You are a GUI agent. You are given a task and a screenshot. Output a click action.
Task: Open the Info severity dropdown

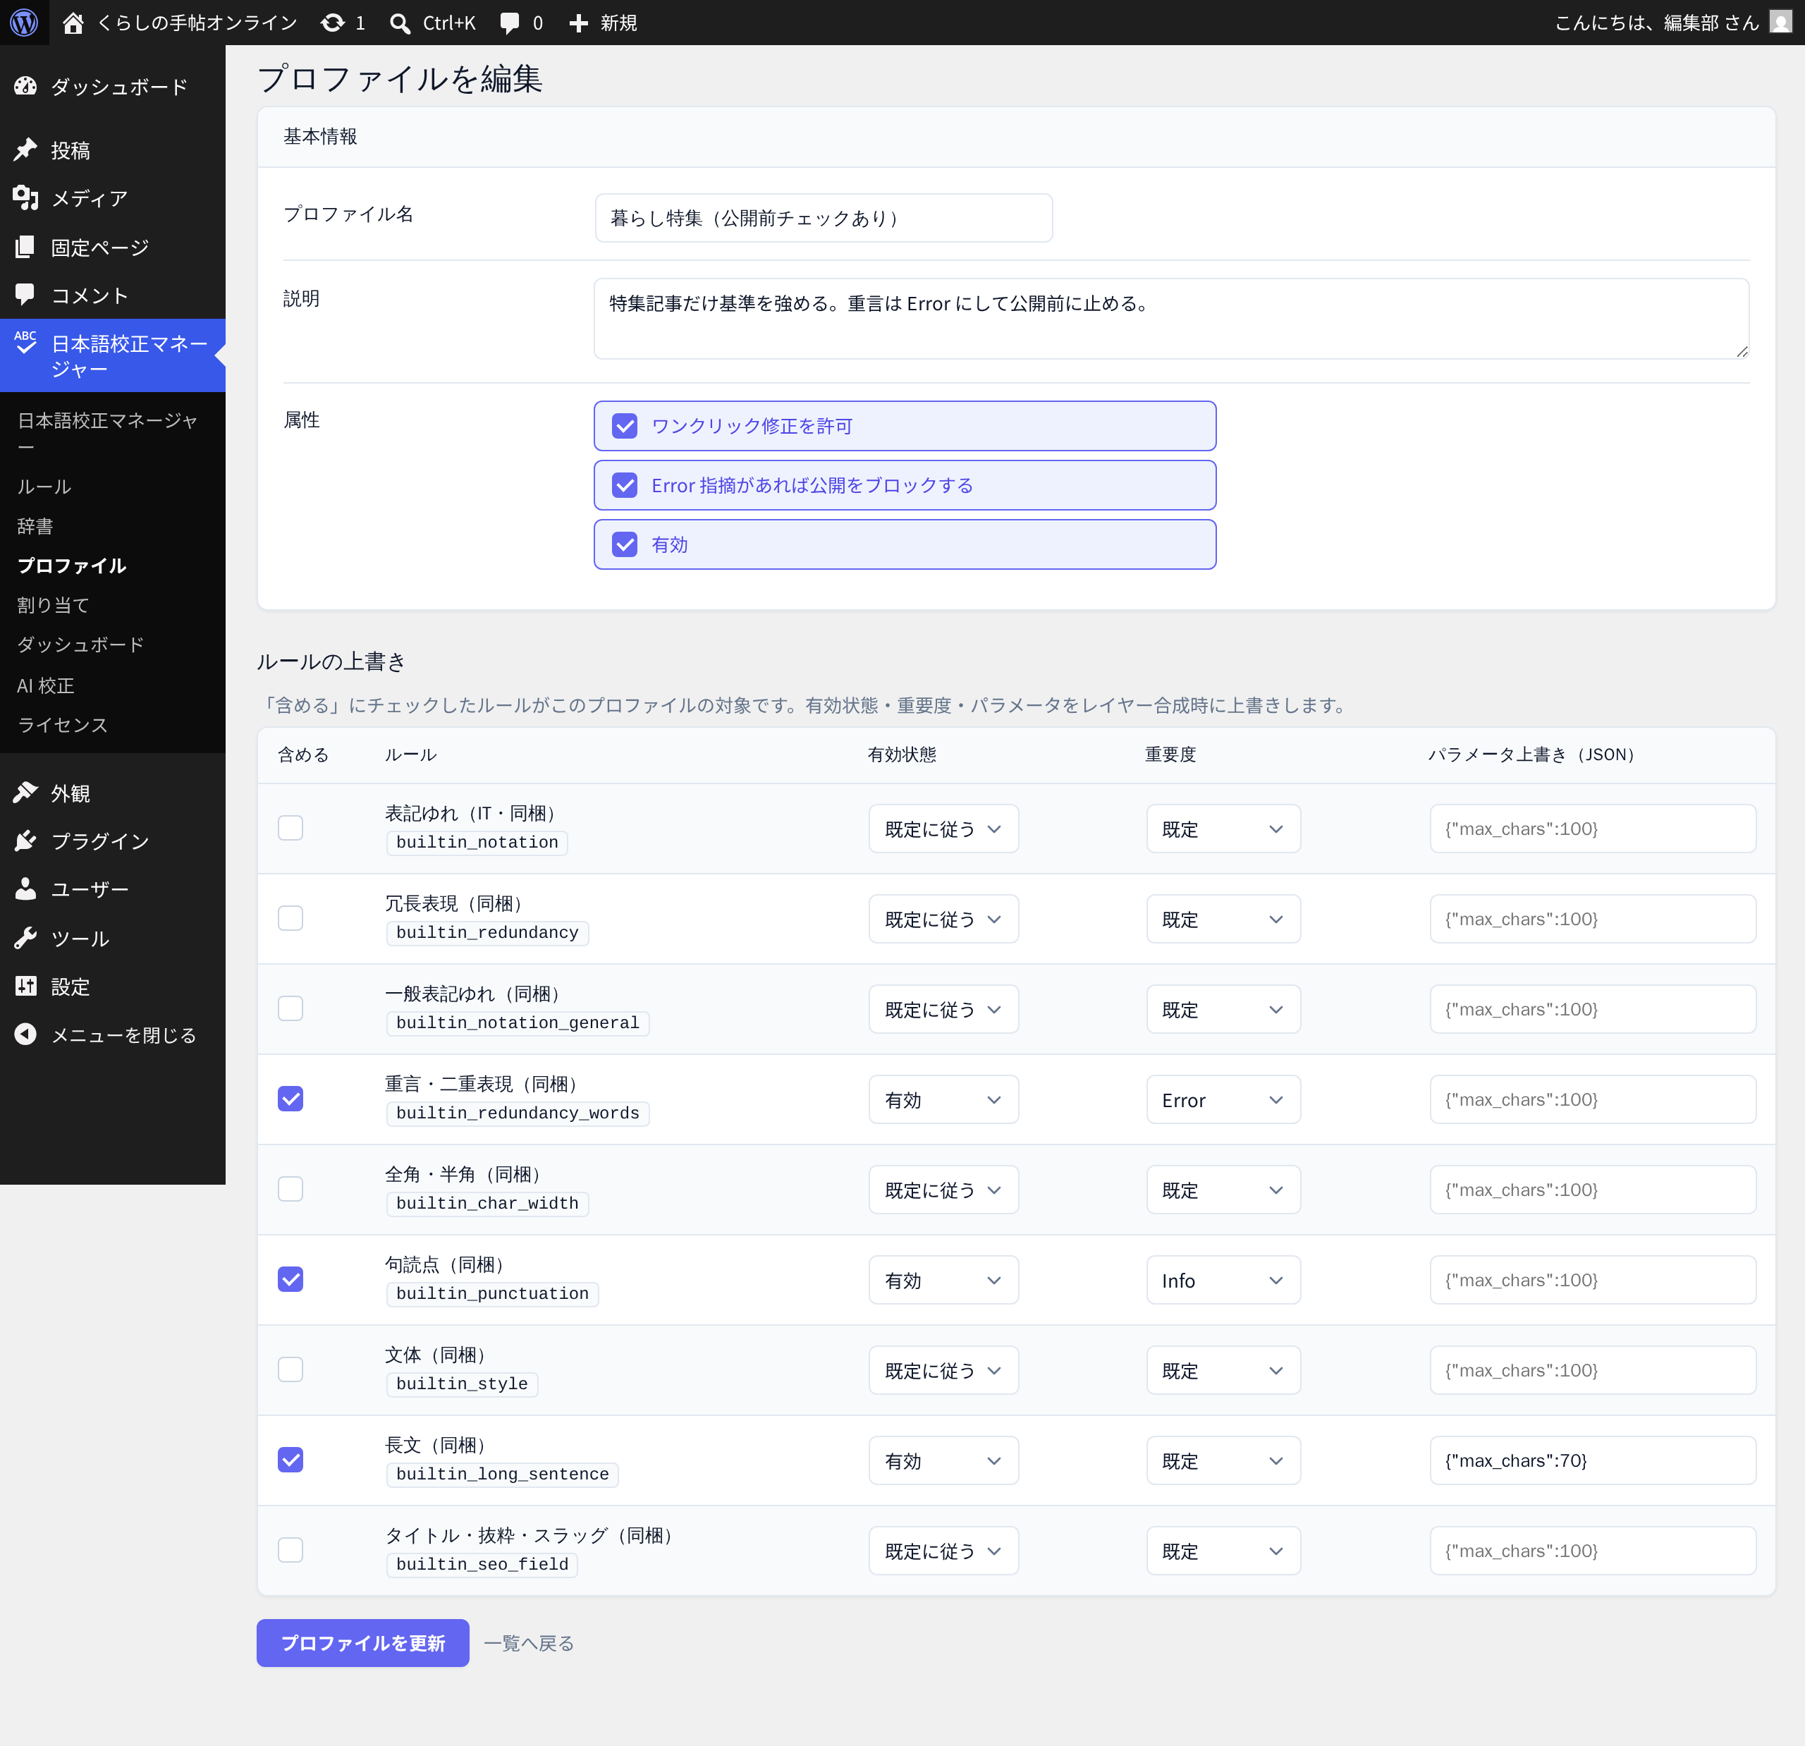[1223, 1280]
